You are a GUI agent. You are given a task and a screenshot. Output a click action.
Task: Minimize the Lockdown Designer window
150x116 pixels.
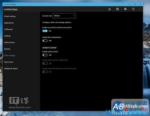129,4
